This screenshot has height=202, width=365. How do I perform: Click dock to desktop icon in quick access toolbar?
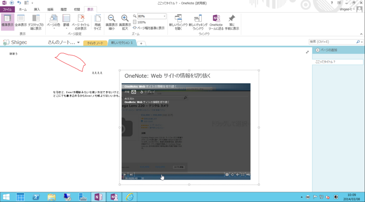[x=26, y=3]
